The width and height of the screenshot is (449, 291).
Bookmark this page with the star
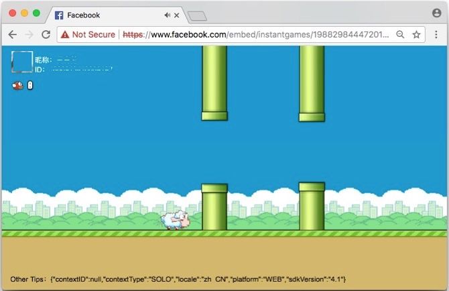(416, 35)
